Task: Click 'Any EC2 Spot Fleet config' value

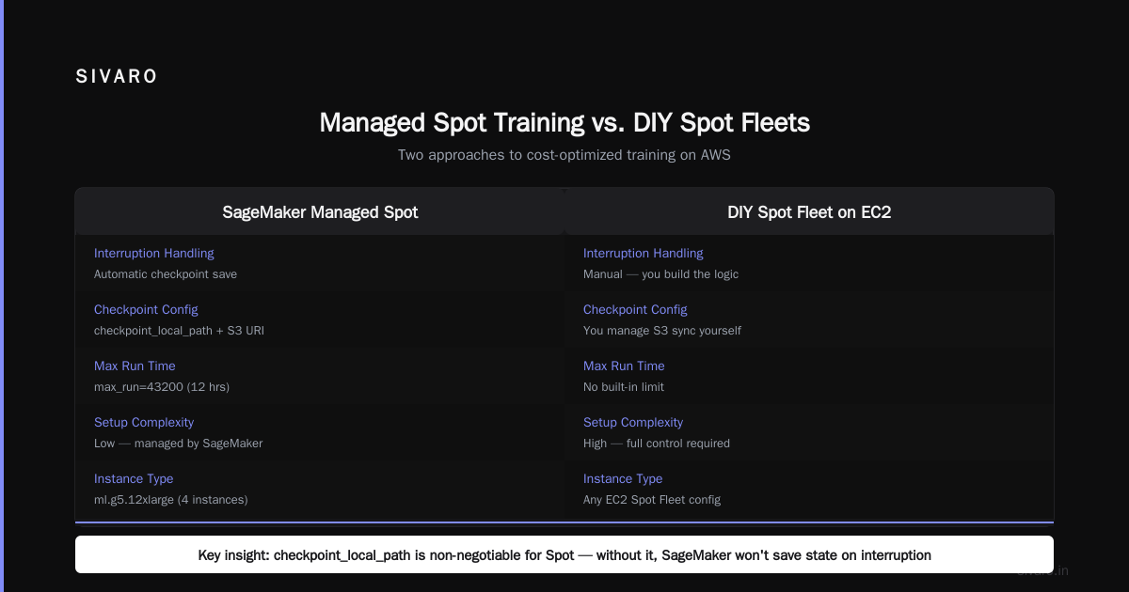Action: [652, 500]
